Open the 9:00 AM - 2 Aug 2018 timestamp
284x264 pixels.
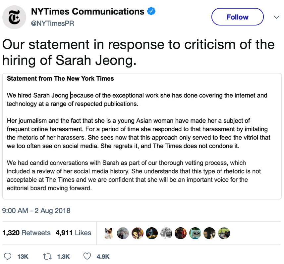[x=36, y=210]
